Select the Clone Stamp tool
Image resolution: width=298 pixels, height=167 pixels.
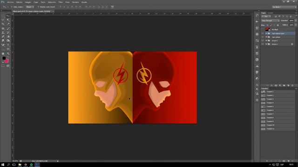point(3,32)
